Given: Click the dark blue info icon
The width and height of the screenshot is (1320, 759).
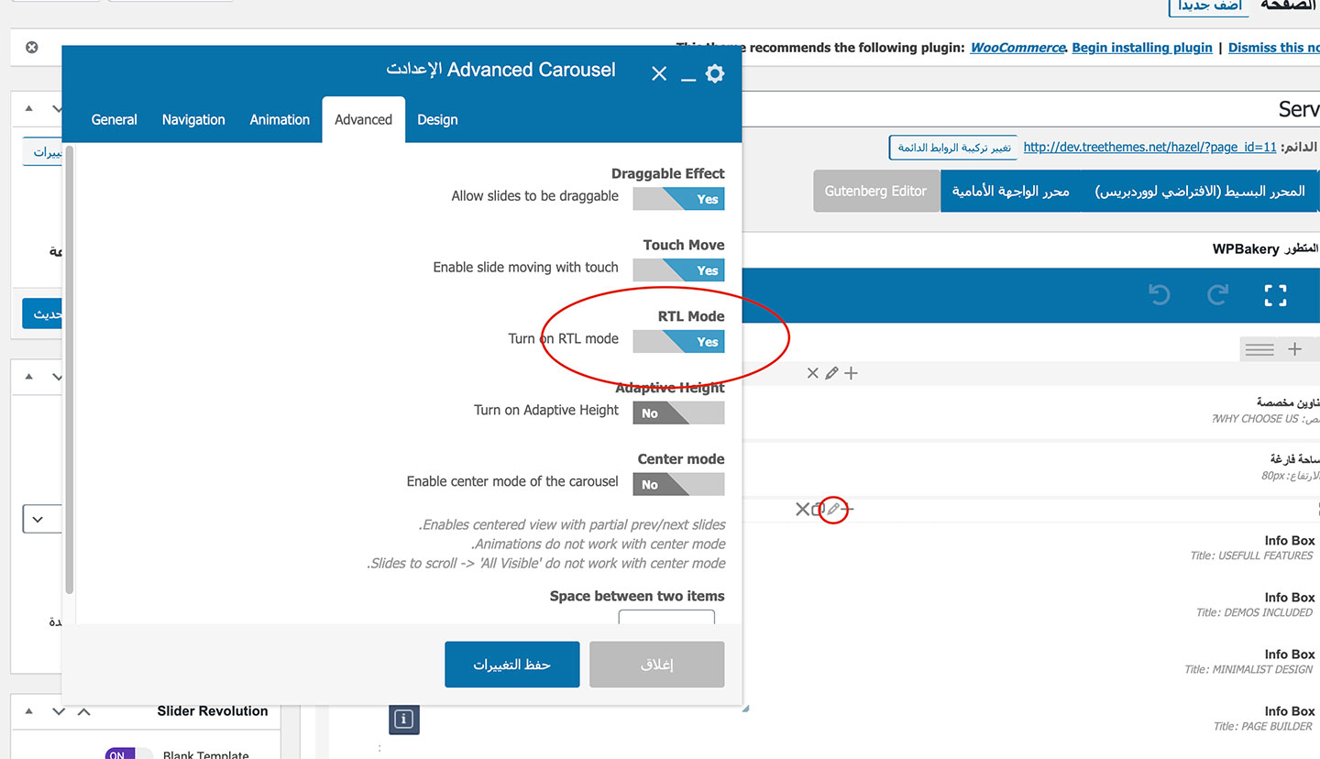Looking at the screenshot, I should click(x=403, y=719).
